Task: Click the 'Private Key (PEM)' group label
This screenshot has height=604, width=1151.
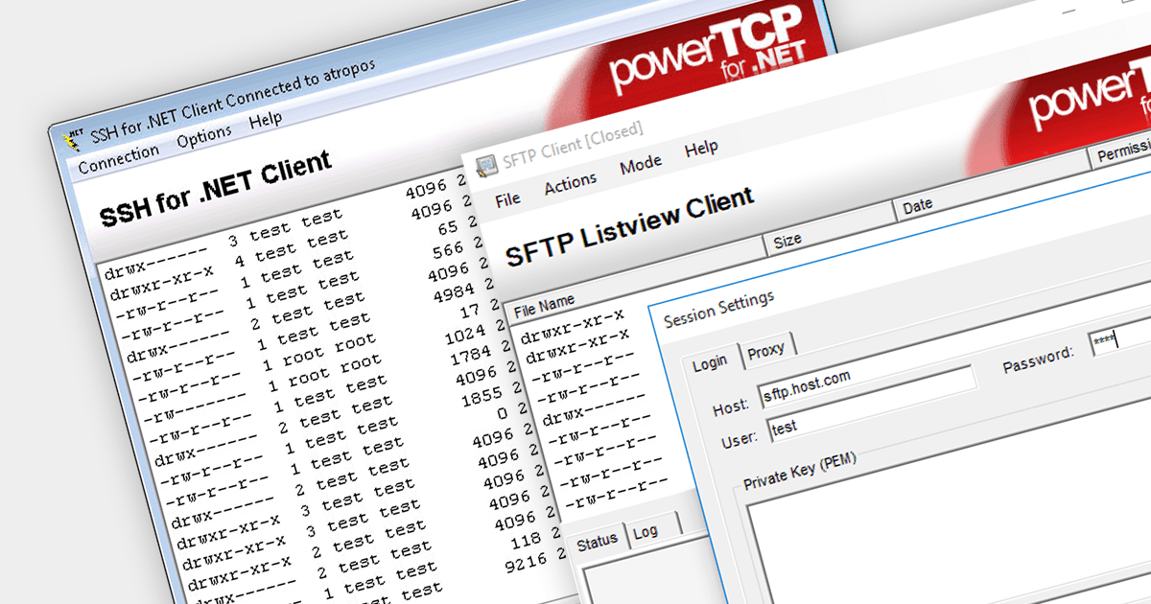Action: tap(800, 471)
